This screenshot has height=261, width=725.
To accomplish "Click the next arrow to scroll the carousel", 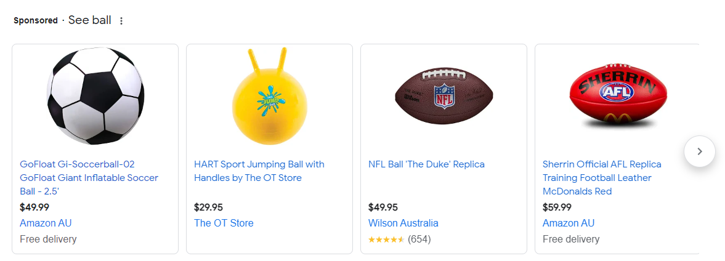I will coord(699,151).
